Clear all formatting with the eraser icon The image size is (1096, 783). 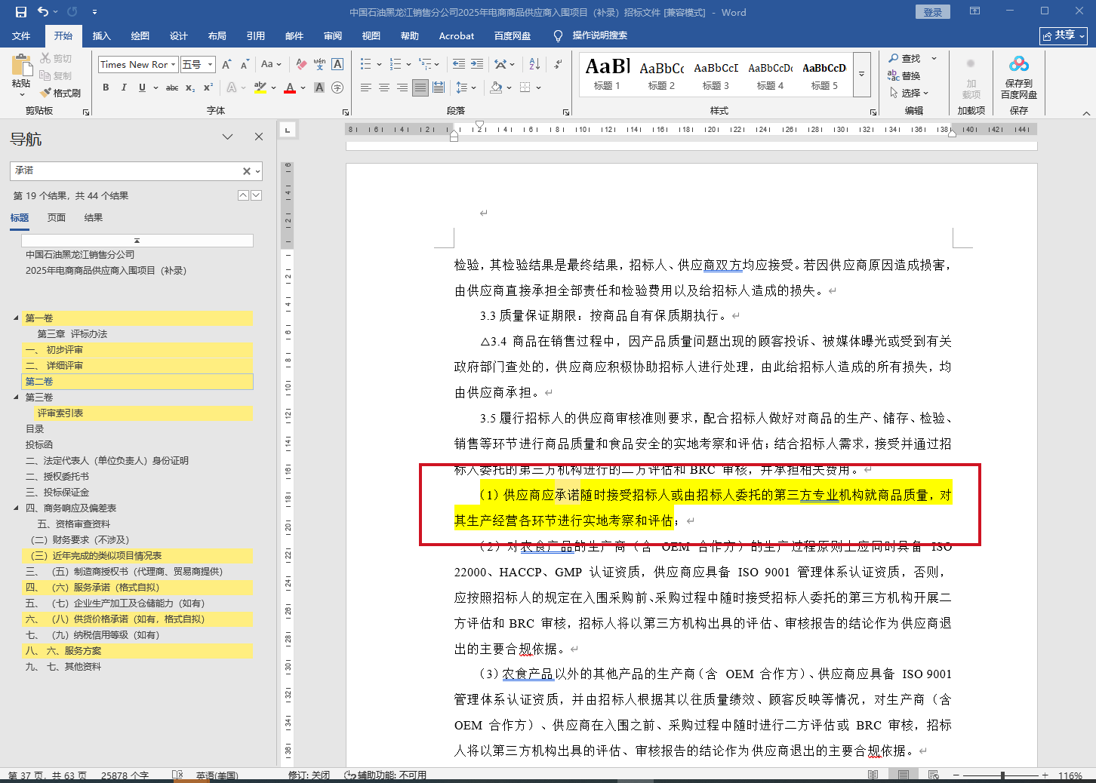[x=301, y=65]
